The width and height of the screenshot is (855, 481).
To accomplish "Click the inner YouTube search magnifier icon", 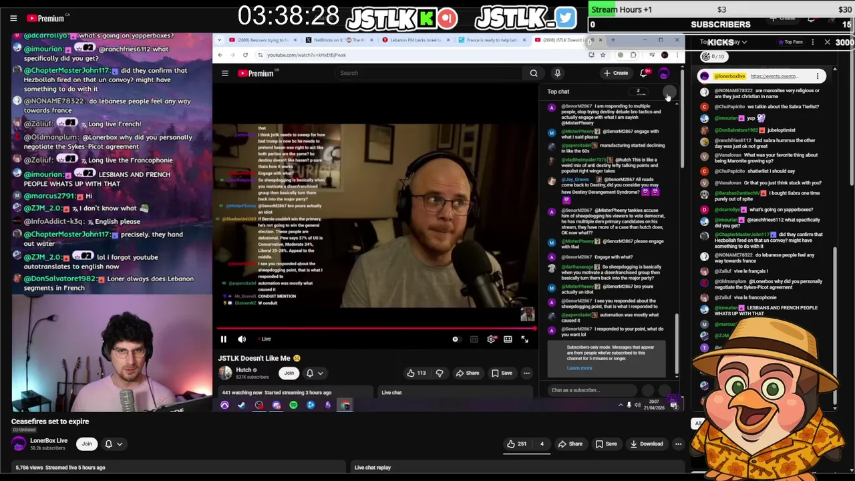I will [534, 73].
